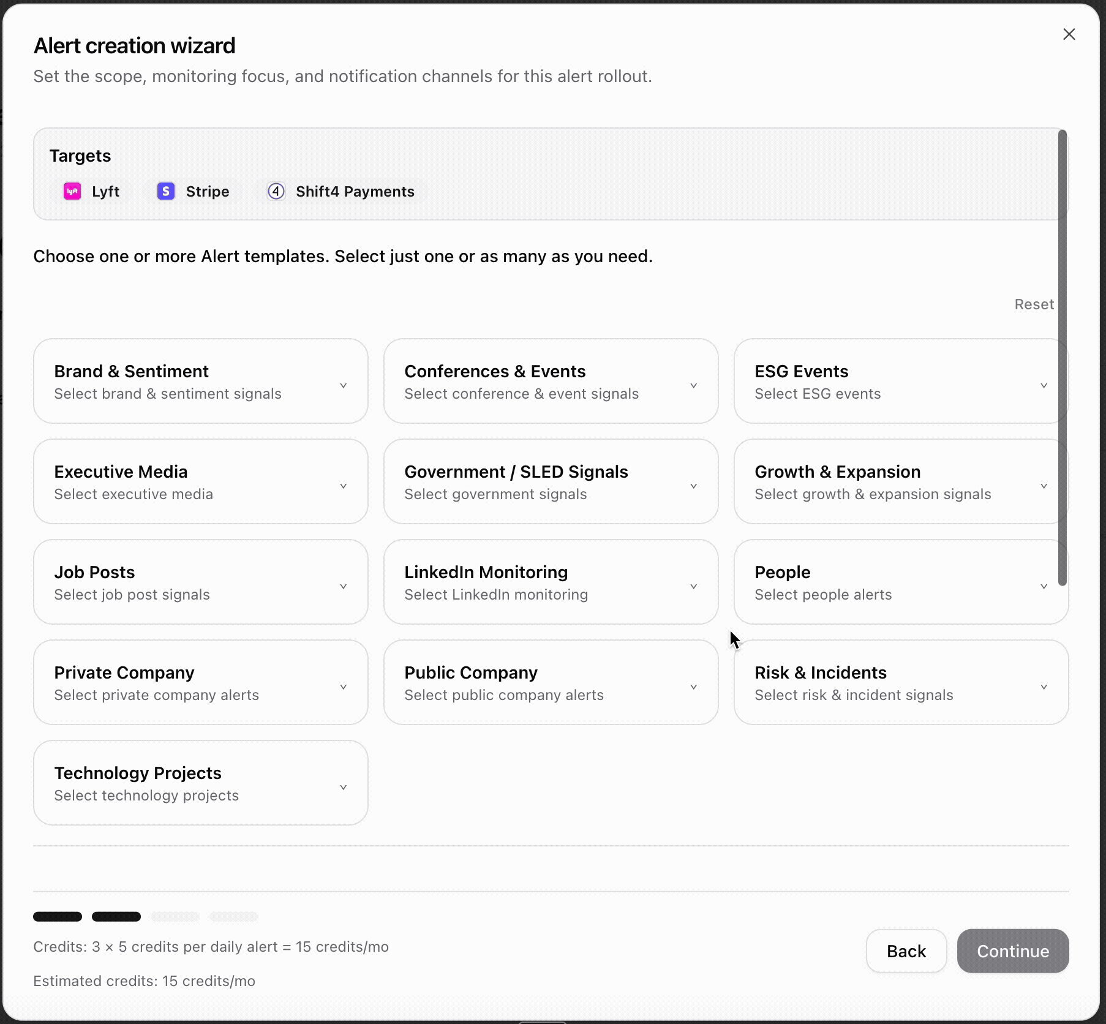Expand Government / SLED Signals
Viewport: 1106px width, 1024px height.
click(693, 486)
